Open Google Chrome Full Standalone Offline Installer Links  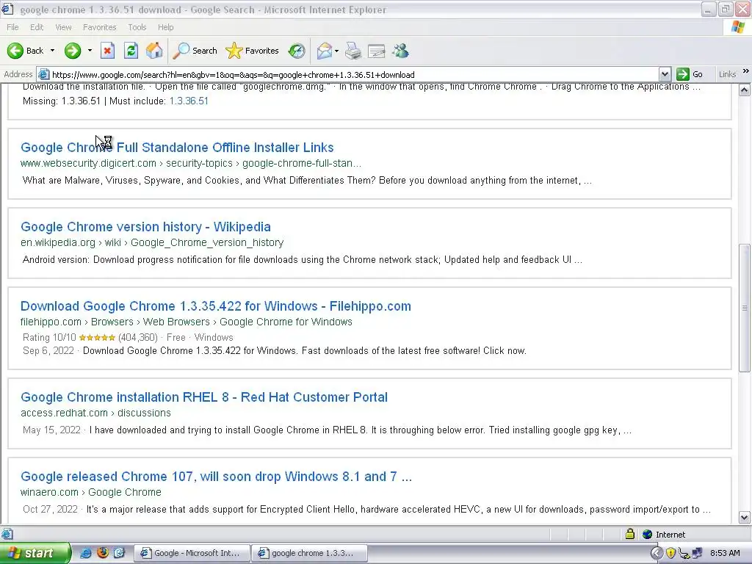point(177,147)
